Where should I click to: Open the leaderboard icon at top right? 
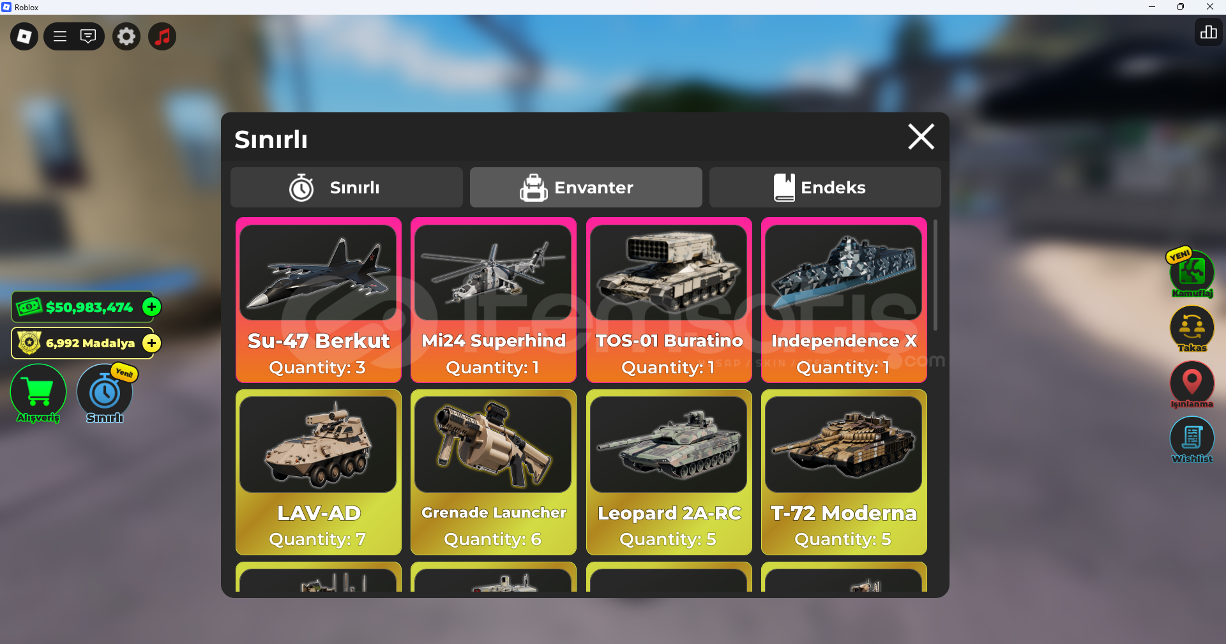(x=1208, y=33)
